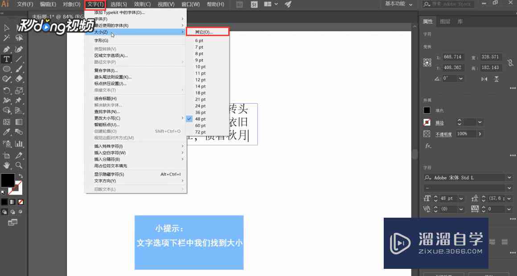Screen dimensions: 517x276
Task: Click the stroke swatch in Properties panel
Action: (427, 122)
